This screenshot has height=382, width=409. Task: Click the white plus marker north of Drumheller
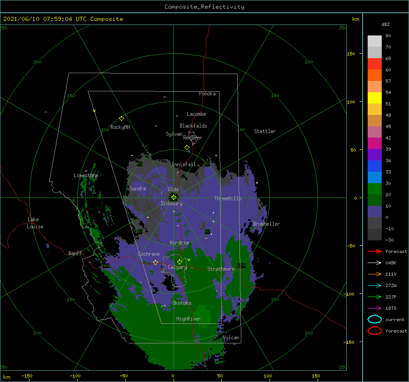(x=257, y=183)
